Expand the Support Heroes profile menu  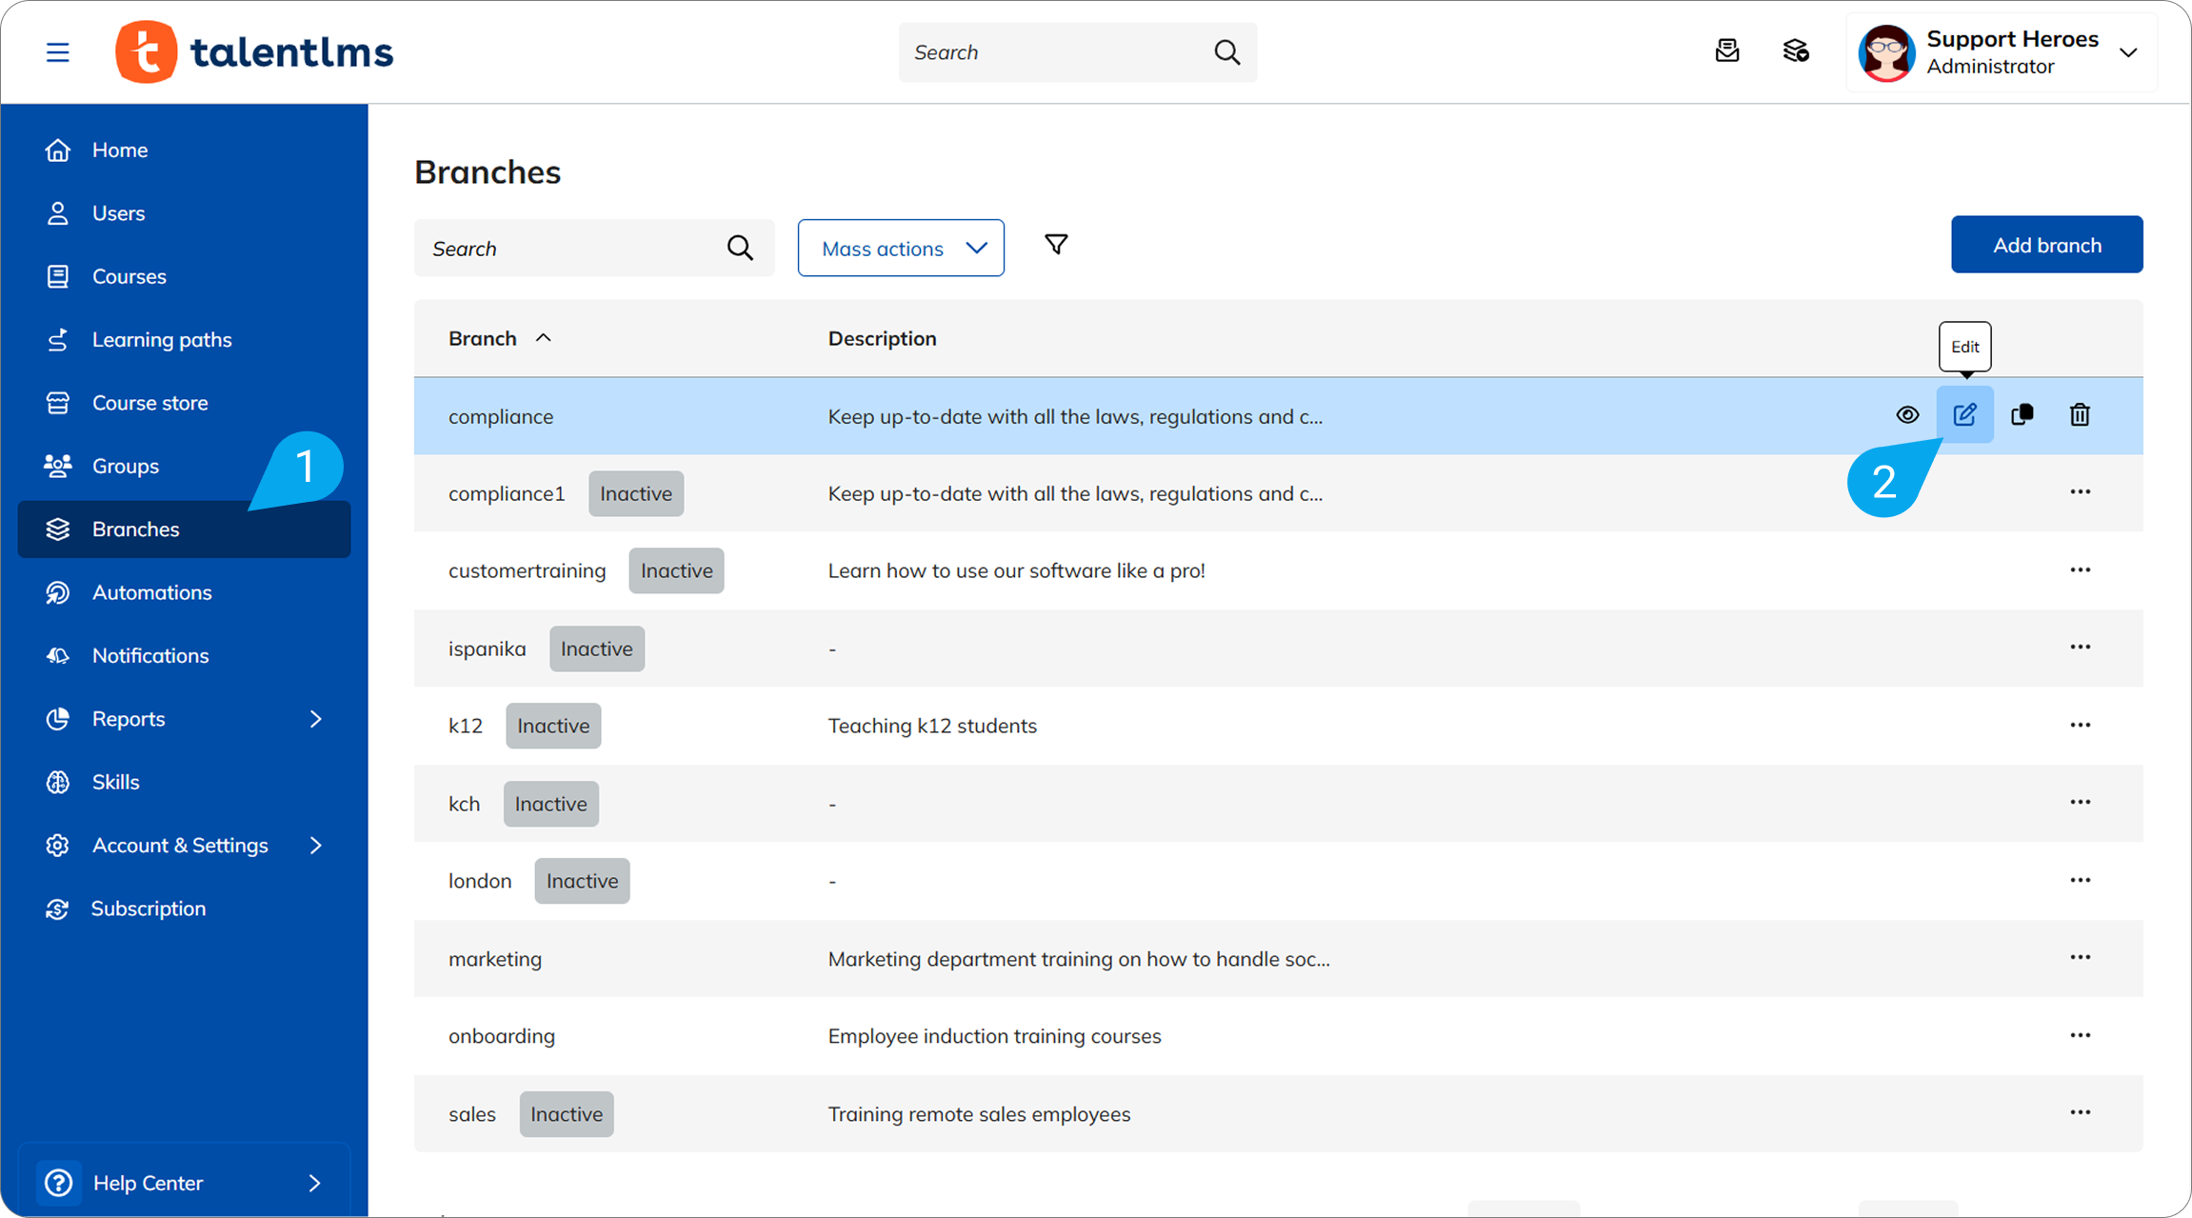click(2128, 52)
